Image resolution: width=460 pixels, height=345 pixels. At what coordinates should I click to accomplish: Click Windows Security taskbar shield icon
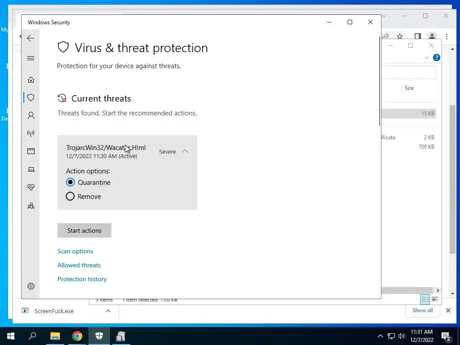[99, 336]
